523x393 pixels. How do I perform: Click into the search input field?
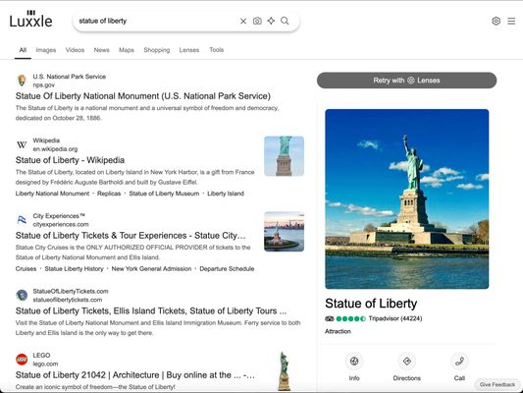pos(157,21)
